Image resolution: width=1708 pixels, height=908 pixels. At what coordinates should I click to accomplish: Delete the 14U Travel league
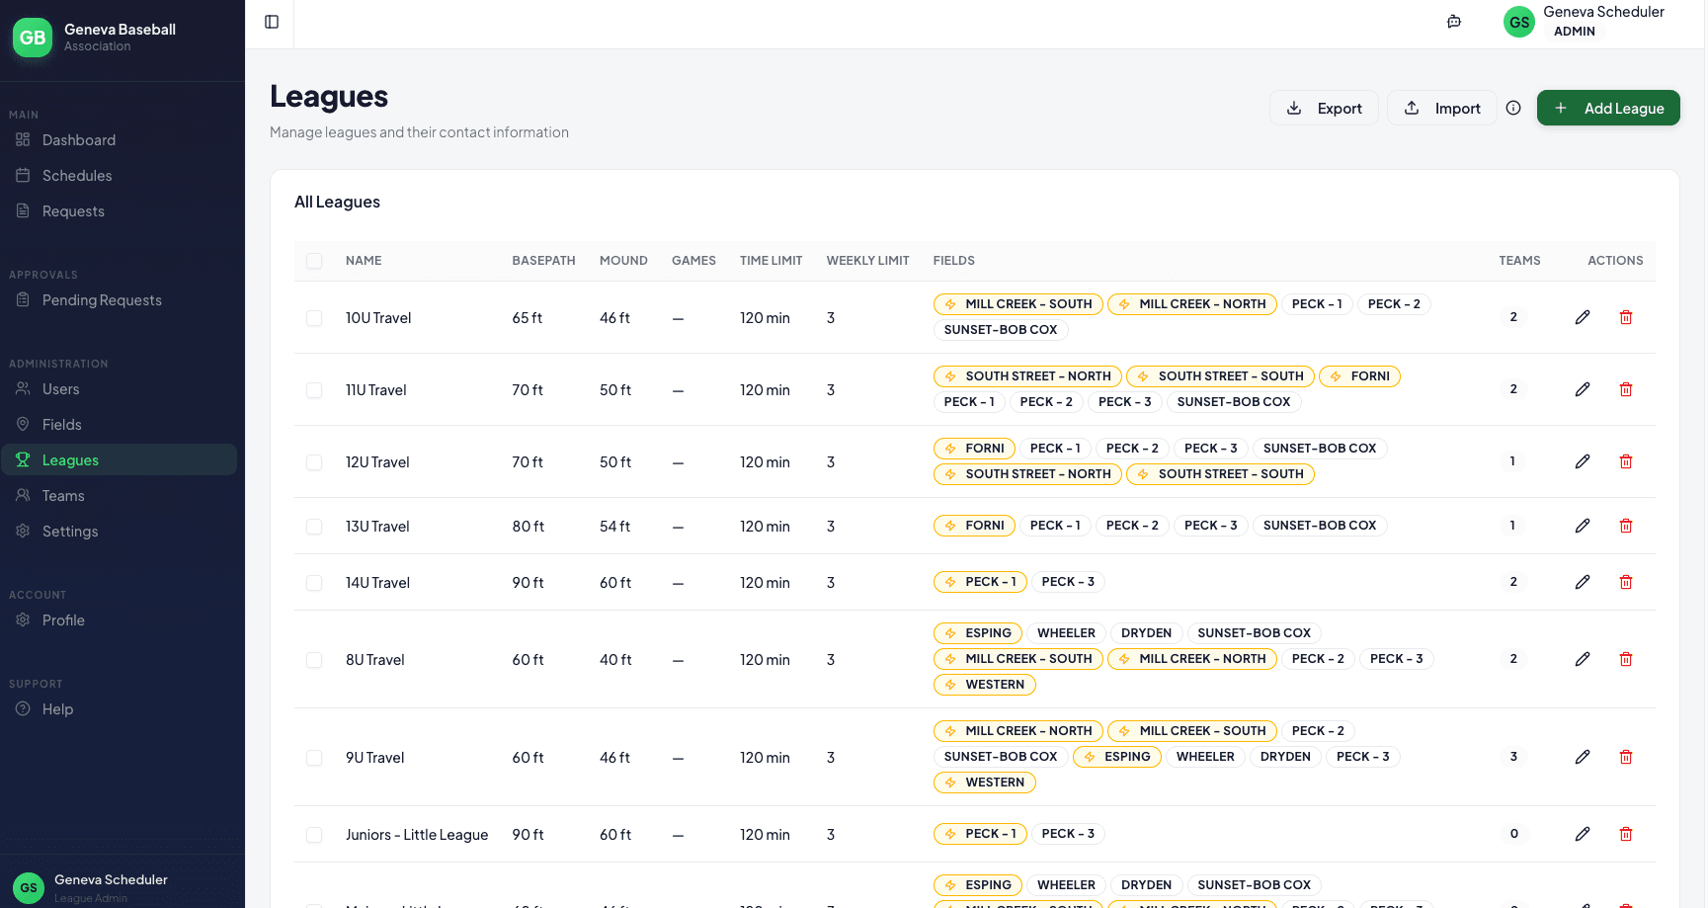[x=1626, y=582]
